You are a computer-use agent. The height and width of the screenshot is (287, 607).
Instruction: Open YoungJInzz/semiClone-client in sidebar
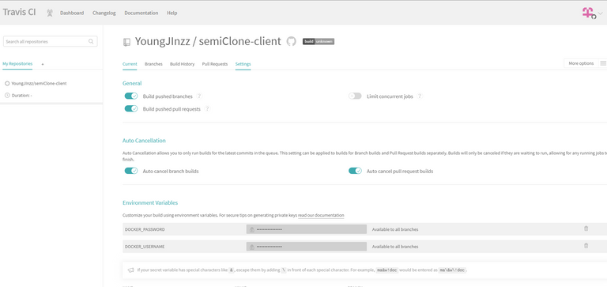click(39, 83)
